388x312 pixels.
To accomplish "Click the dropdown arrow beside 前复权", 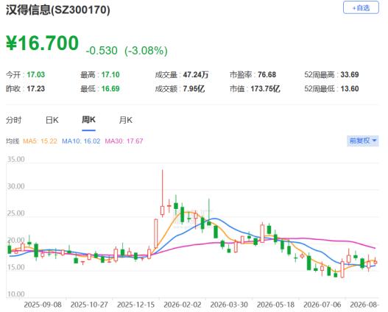I will tap(374, 141).
